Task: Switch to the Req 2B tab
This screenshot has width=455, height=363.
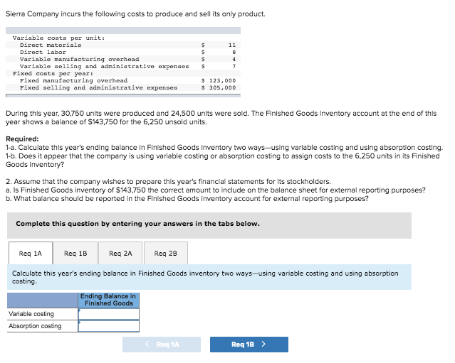Action: click(166, 254)
